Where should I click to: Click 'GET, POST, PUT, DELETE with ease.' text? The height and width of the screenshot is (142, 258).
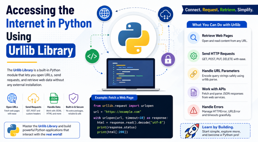[x=224, y=59]
